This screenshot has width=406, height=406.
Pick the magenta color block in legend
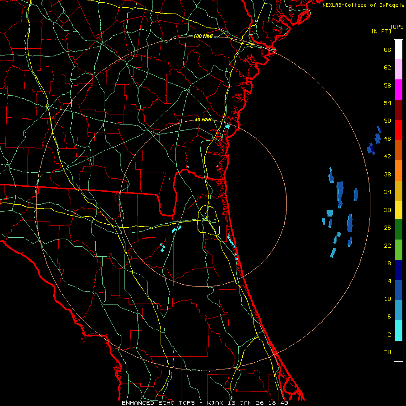(x=398, y=90)
